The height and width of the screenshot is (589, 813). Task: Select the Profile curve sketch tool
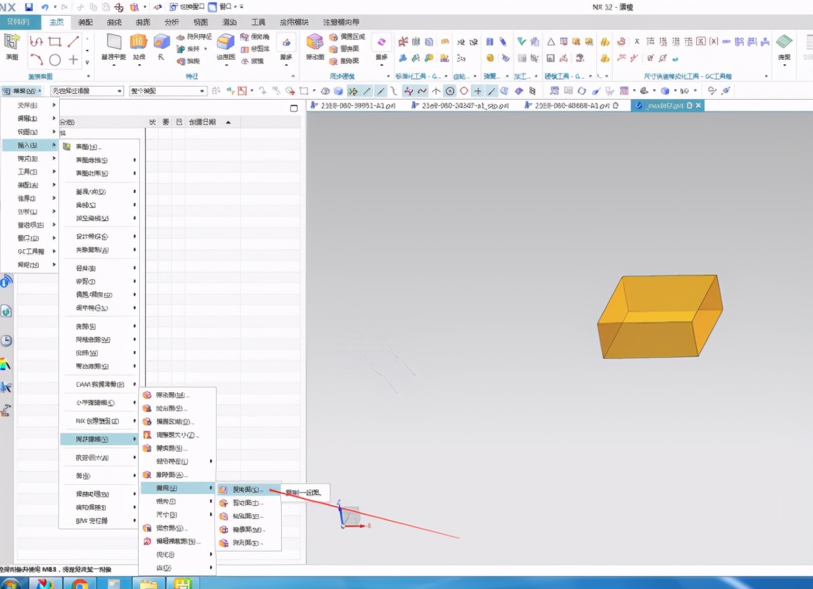click(36, 42)
